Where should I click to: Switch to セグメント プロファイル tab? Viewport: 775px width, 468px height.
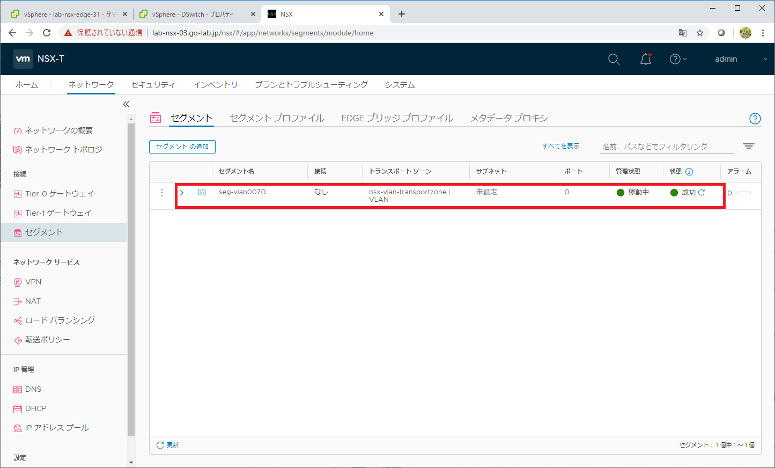tap(277, 118)
